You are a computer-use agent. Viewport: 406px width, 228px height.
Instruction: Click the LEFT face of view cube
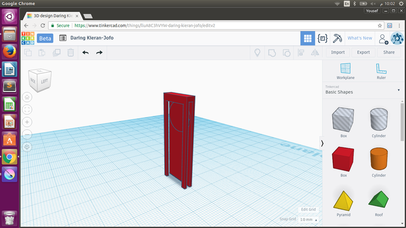click(x=44, y=81)
